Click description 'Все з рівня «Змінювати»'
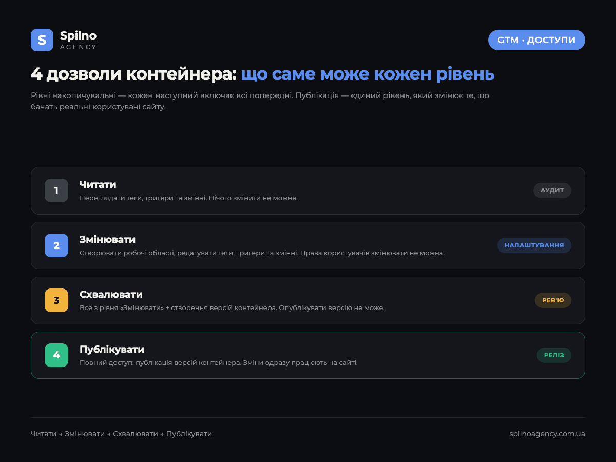 [232, 308]
